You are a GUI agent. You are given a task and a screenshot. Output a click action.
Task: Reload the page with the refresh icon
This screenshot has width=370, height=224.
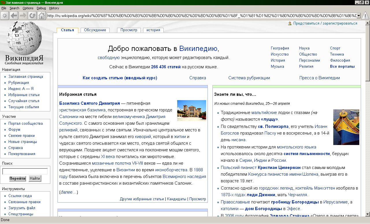pyautogui.click(x=32, y=16)
